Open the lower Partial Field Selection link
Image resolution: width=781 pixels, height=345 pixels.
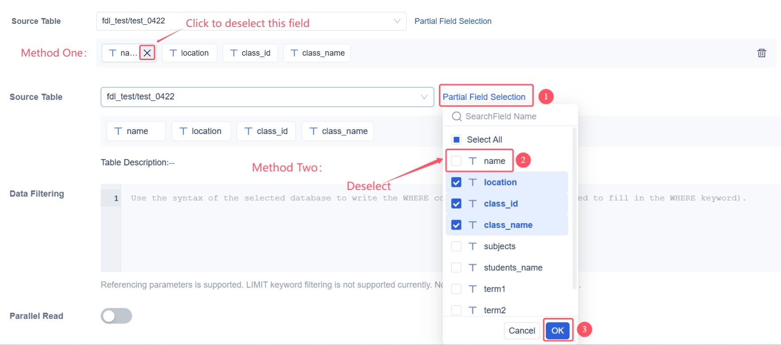(484, 97)
